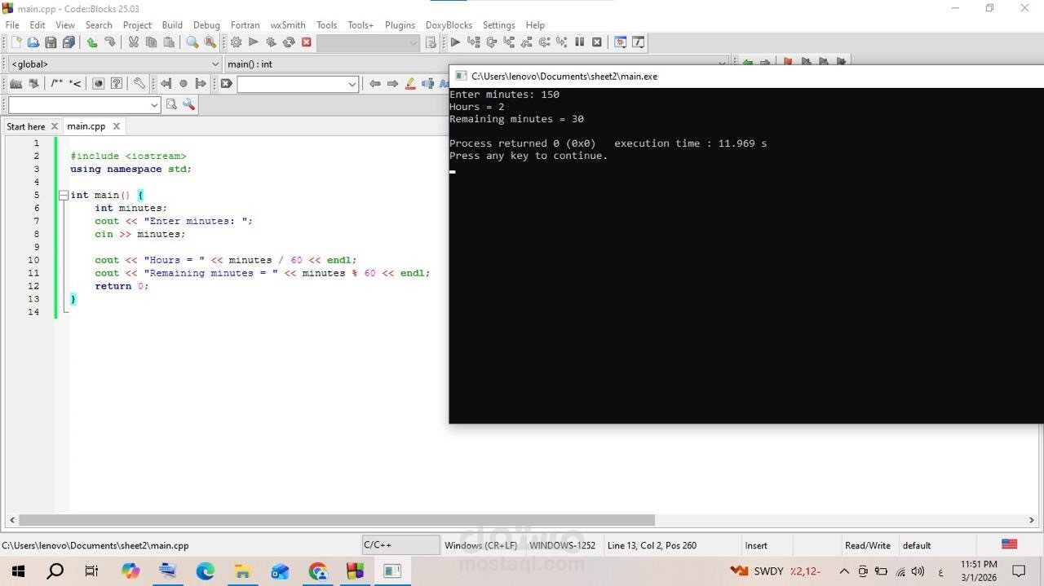Click the doxygen line comment *< icon
Viewport: 1044px width, 586px height.
coord(75,83)
